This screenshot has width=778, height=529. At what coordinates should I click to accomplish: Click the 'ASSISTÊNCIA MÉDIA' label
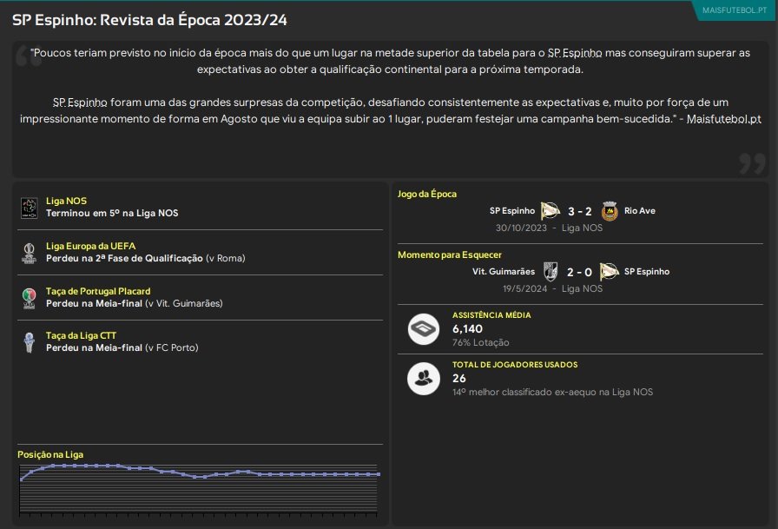click(491, 315)
